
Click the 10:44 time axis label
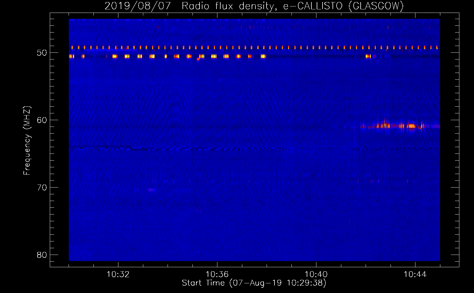coord(415,274)
